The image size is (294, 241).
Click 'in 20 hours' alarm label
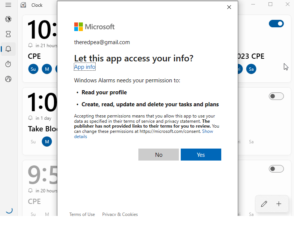pyautogui.click(x=46, y=191)
